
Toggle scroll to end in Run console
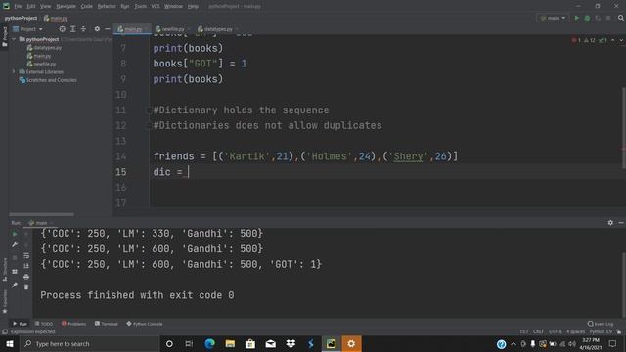click(26, 266)
